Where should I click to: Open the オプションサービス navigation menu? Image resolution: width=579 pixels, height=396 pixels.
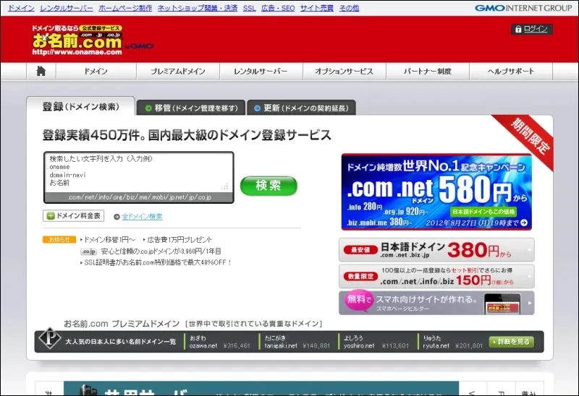pyautogui.click(x=345, y=71)
